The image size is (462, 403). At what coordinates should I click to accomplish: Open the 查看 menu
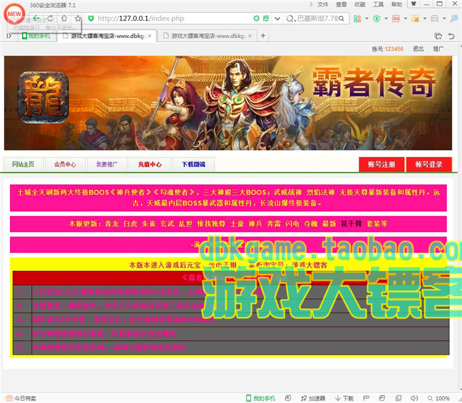click(x=341, y=4)
